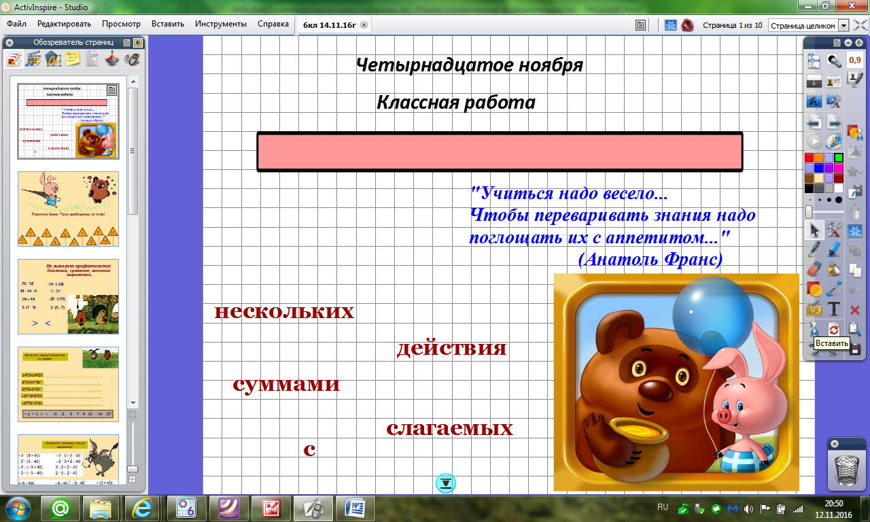Screen dimensions: 870x522
Task: Open the Справка menu
Action: point(273,24)
